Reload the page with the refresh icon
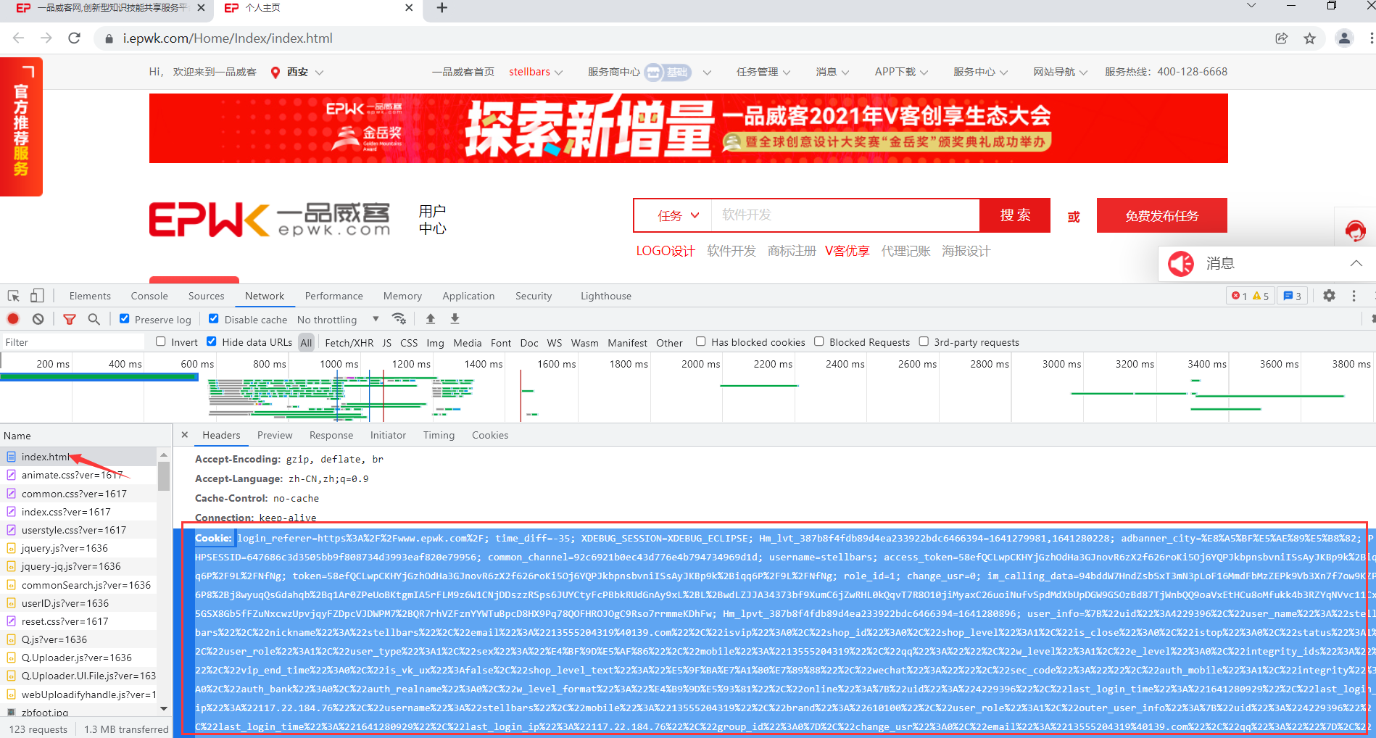Viewport: 1376px width, 738px height. coord(74,38)
